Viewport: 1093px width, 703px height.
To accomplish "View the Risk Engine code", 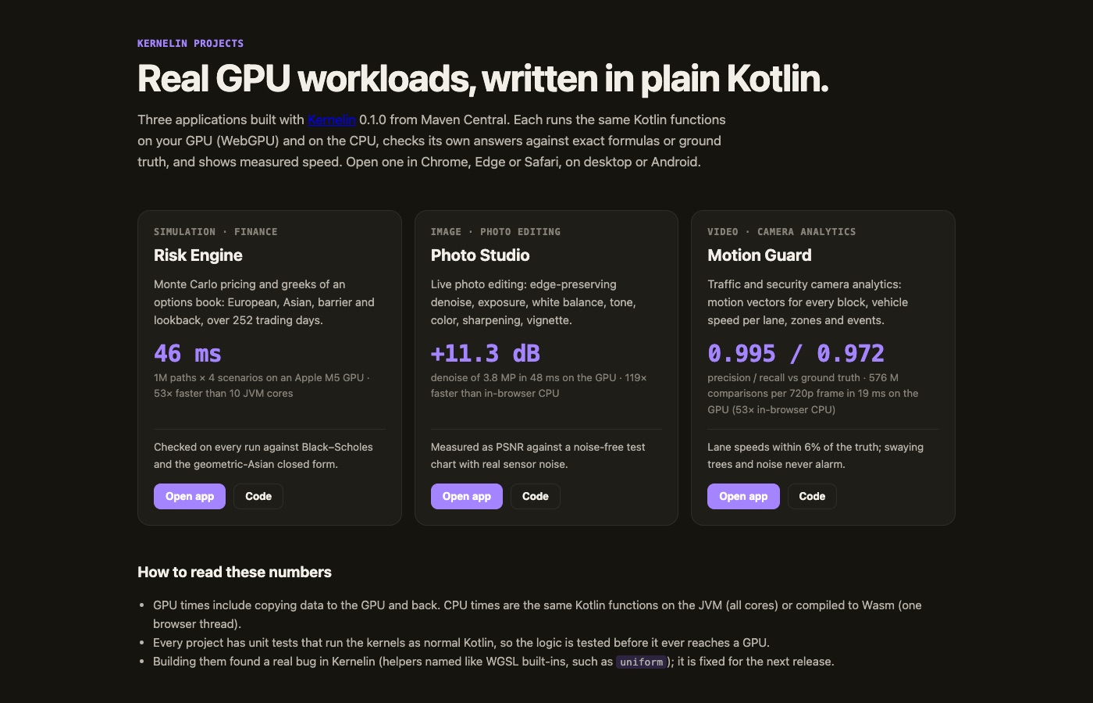I will (x=258, y=496).
